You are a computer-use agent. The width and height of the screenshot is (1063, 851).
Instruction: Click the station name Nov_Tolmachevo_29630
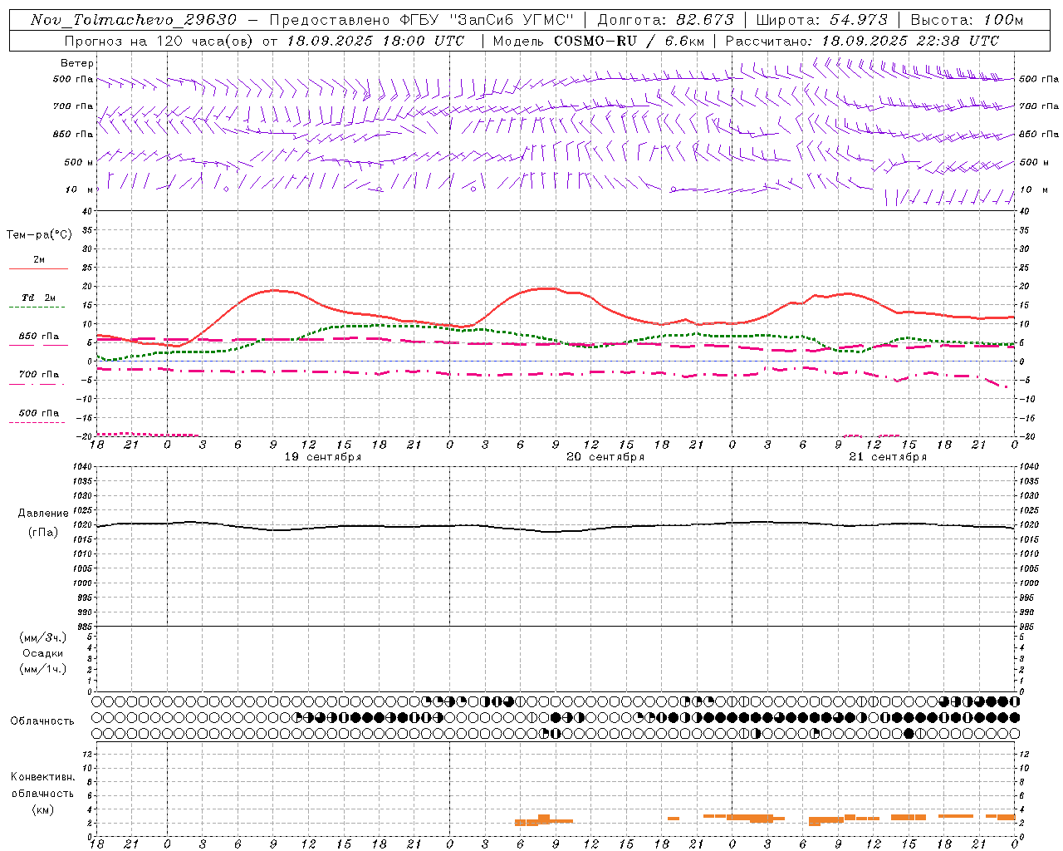(134, 20)
